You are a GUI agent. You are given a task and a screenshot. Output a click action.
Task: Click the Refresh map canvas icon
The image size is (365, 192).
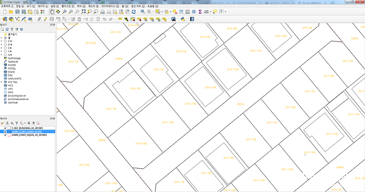pos(134,12)
